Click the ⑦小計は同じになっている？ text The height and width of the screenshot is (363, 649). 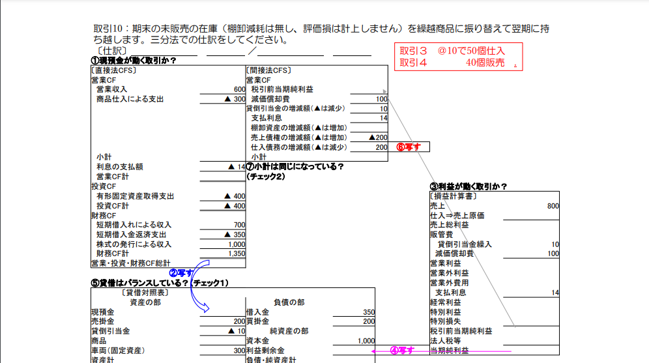pos(295,166)
